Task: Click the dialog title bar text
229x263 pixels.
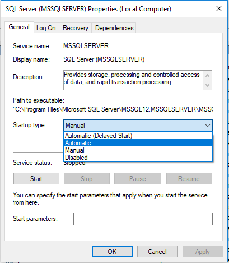Action: (x=88, y=9)
